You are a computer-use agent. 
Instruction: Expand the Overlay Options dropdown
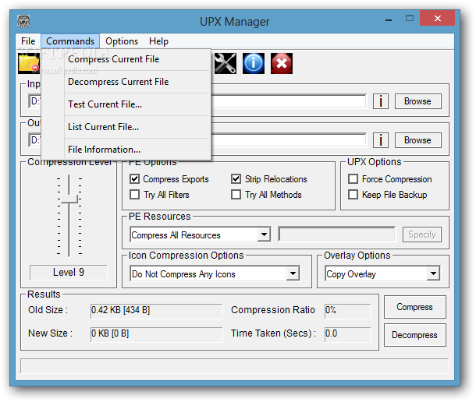click(433, 273)
